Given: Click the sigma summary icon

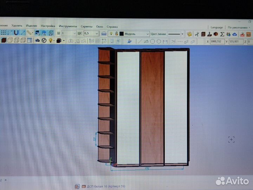Looking at the screenshot, I should [222, 34].
